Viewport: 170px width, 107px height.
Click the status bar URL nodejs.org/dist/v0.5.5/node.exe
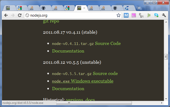[x=23, y=103]
